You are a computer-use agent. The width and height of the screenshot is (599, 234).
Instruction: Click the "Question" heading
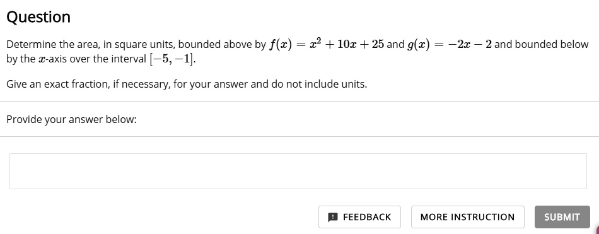tap(38, 17)
